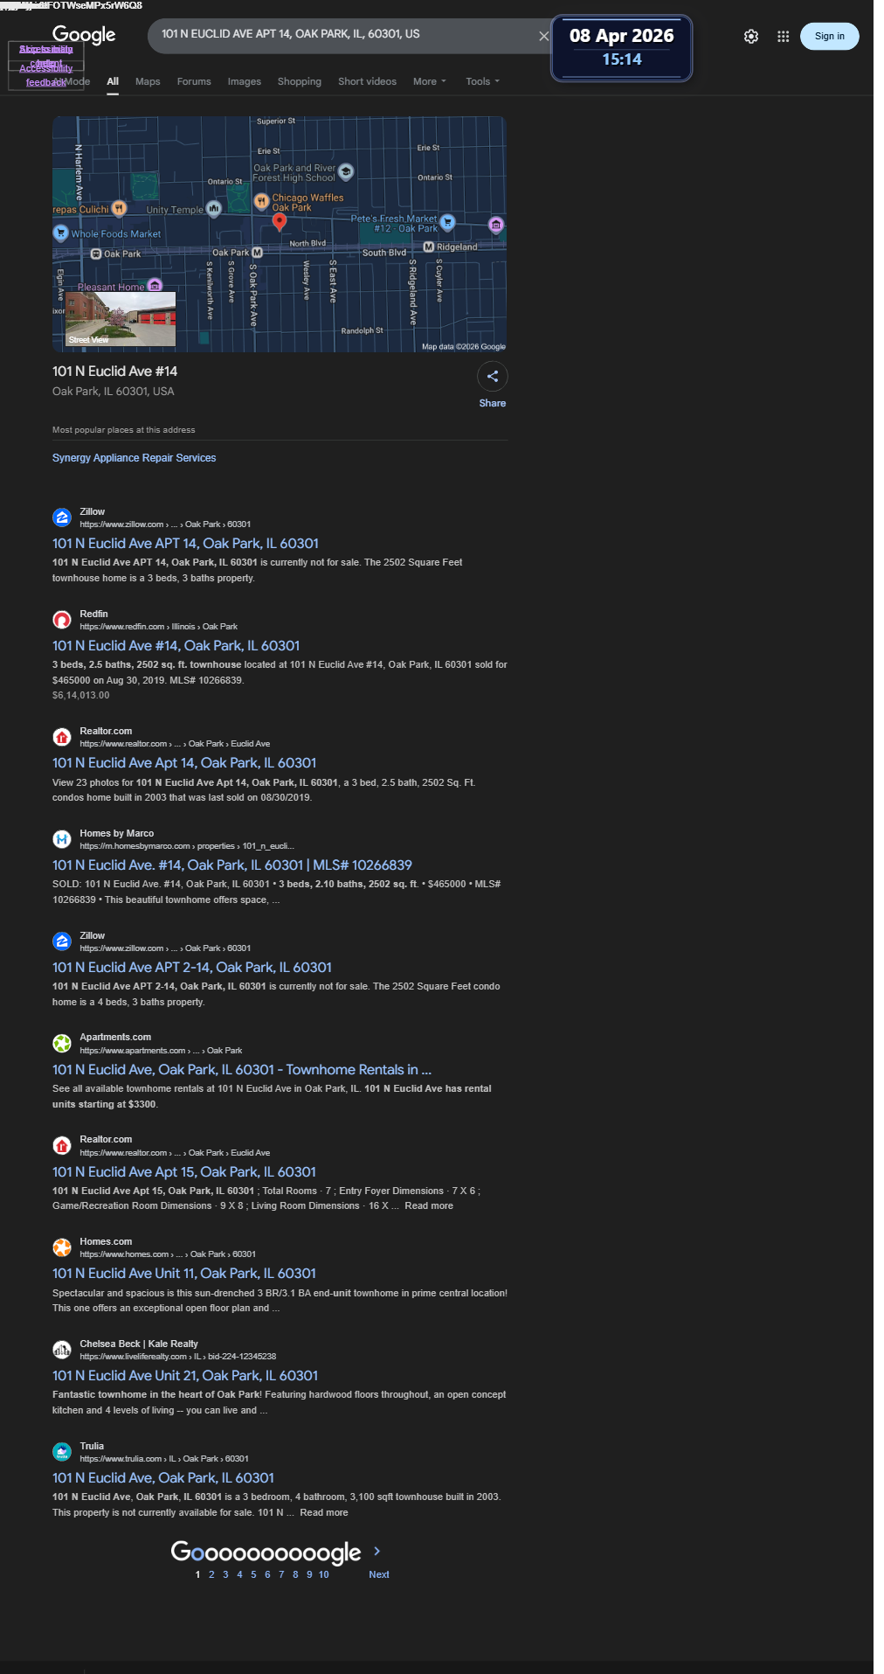
Task: Click the Homes.com favicon
Action: (x=62, y=1247)
